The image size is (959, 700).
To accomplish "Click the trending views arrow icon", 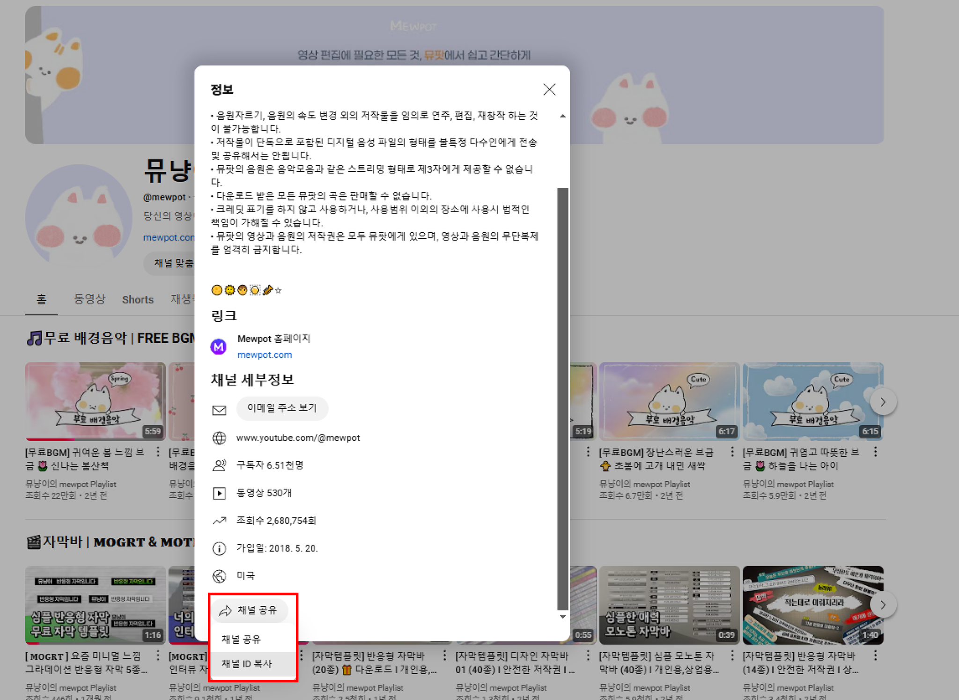I will click(x=219, y=521).
